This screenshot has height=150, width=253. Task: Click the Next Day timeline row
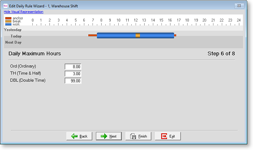coord(123,43)
